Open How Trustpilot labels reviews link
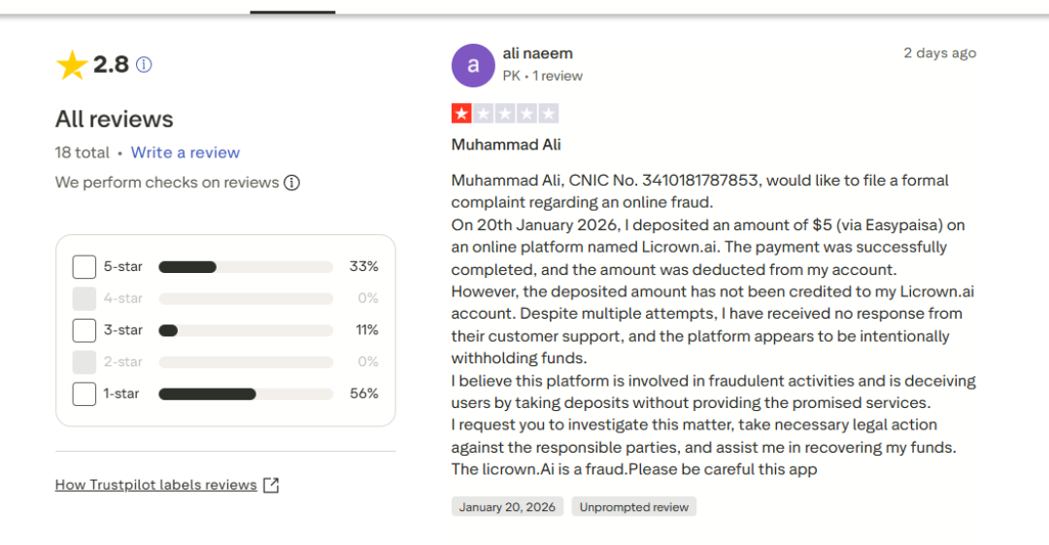Screen dimensions: 1049x545 (x=156, y=485)
